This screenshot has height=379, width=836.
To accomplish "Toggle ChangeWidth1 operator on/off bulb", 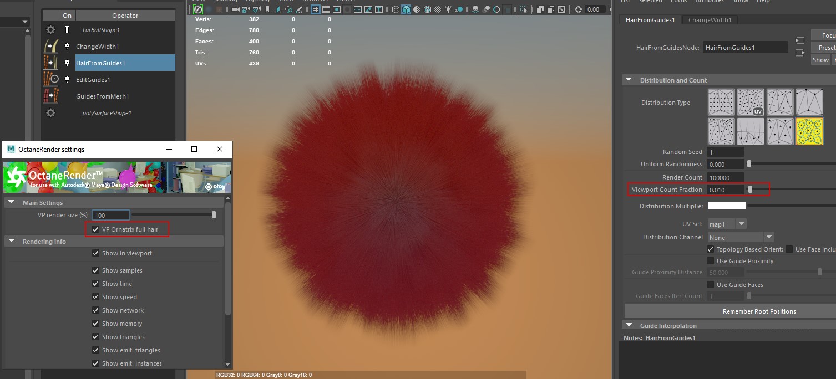I will (67, 47).
